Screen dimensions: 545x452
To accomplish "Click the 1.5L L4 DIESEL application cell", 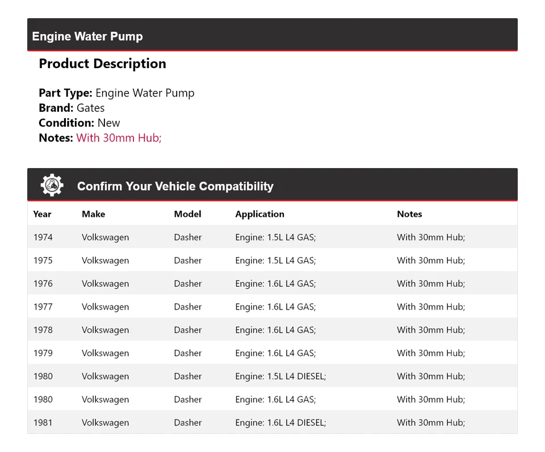I will pyautogui.click(x=280, y=376).
